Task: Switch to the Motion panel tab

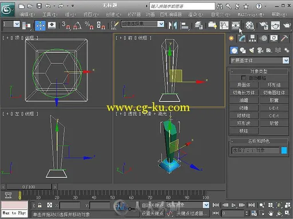Action: pos(264,38)
